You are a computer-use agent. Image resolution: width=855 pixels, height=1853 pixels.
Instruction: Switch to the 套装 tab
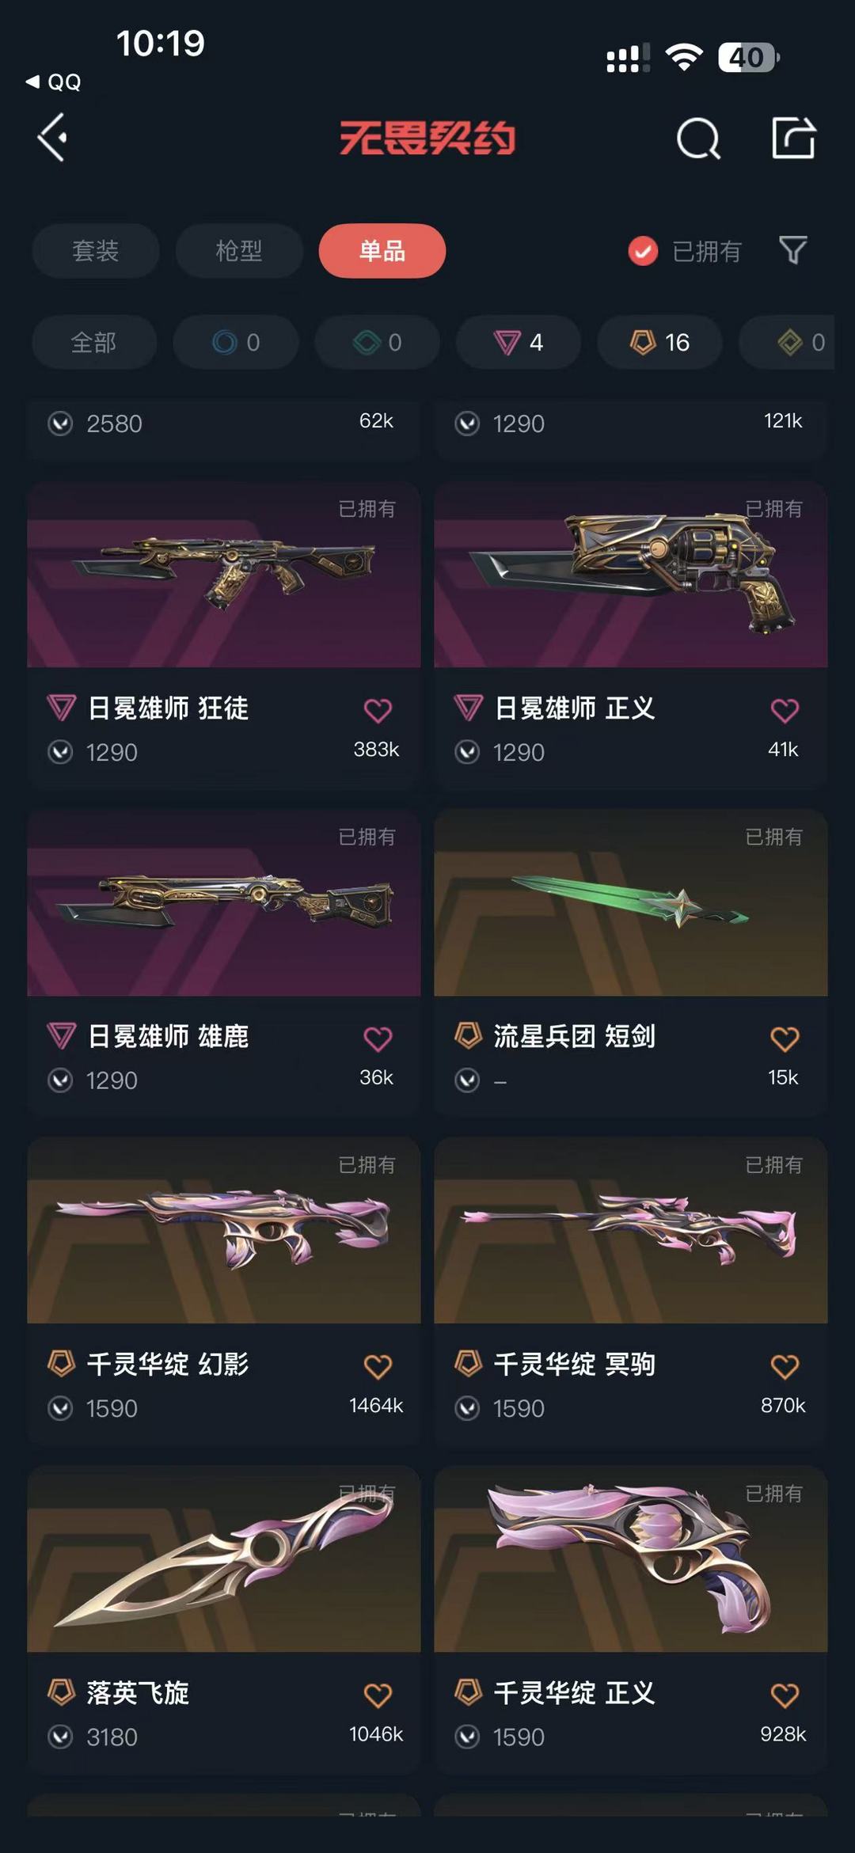[96, 251]
